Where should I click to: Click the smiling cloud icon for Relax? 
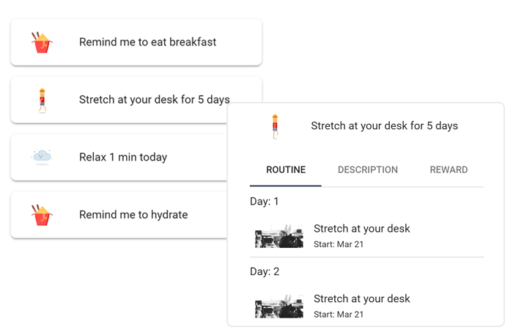pos(42,157)
